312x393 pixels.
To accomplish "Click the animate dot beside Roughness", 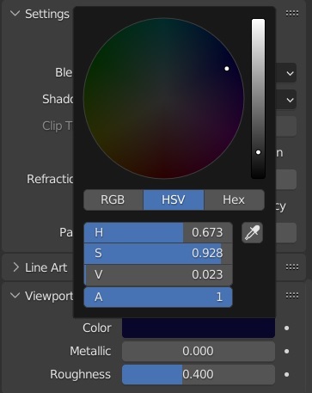I will (286, 374).
